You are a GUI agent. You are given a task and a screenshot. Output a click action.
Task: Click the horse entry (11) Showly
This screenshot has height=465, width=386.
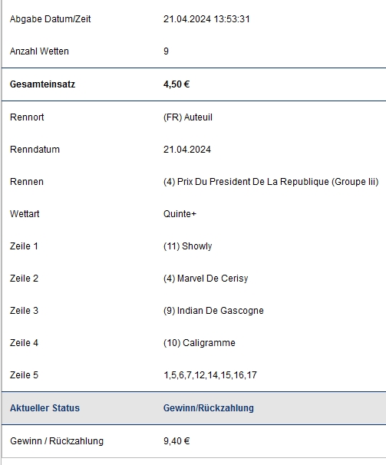coord(188,246)
